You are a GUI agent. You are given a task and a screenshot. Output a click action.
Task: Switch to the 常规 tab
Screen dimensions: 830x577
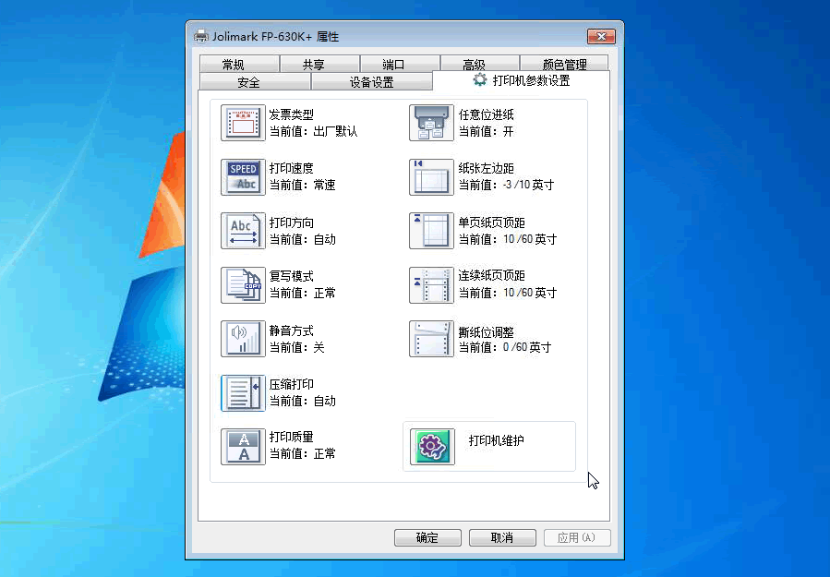(x=239, y=64)
